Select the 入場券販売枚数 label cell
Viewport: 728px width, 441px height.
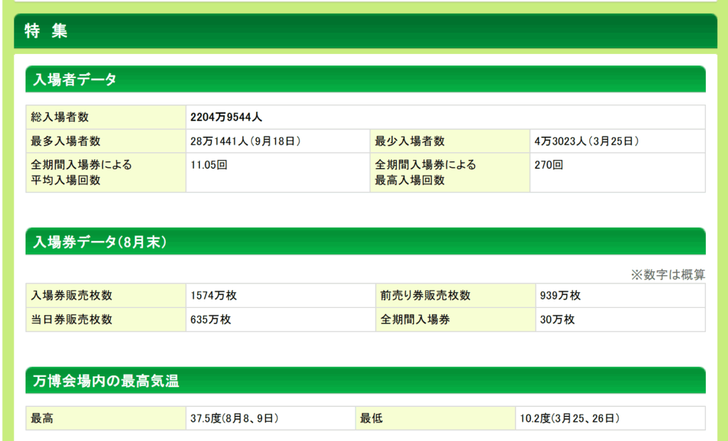click(x=71, y=296)
